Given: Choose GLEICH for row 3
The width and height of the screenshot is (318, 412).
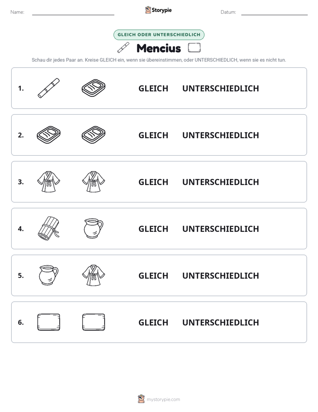Looking at the screenshot, I should (153, 182).
